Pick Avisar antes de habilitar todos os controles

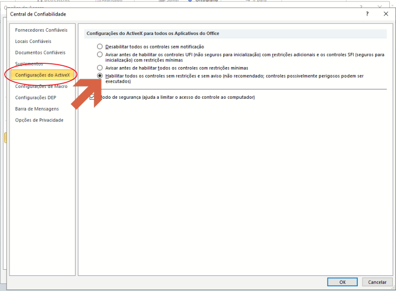100,68
